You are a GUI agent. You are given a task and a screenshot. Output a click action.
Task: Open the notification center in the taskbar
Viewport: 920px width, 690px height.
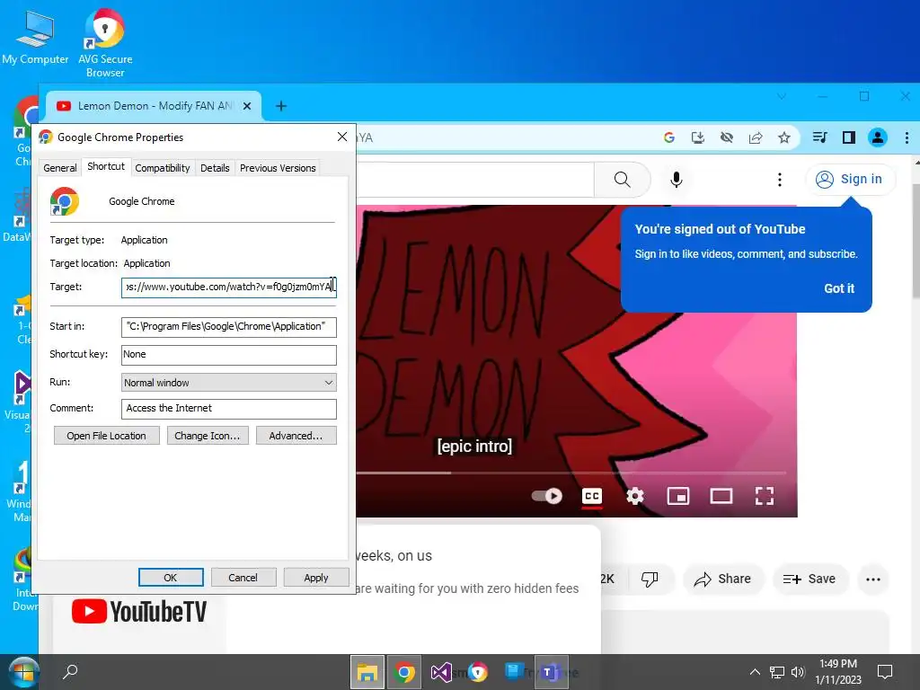click(x=884, y=672)
